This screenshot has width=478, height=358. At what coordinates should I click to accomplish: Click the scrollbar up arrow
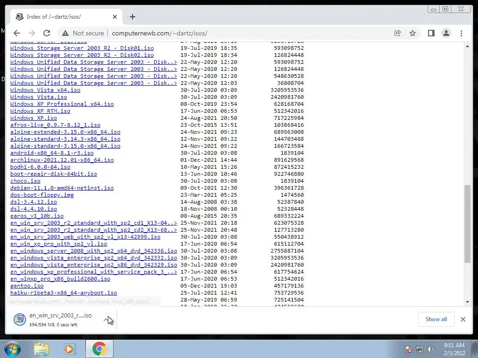(467, 46)
